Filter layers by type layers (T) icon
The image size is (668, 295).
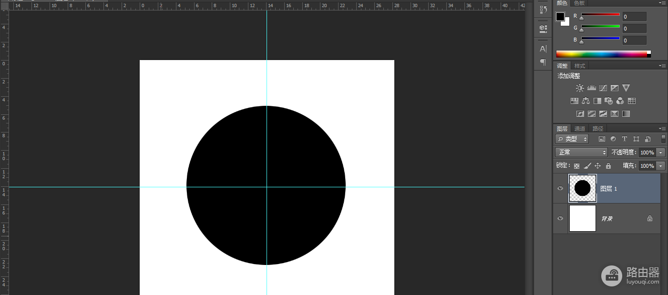point(625,139)
